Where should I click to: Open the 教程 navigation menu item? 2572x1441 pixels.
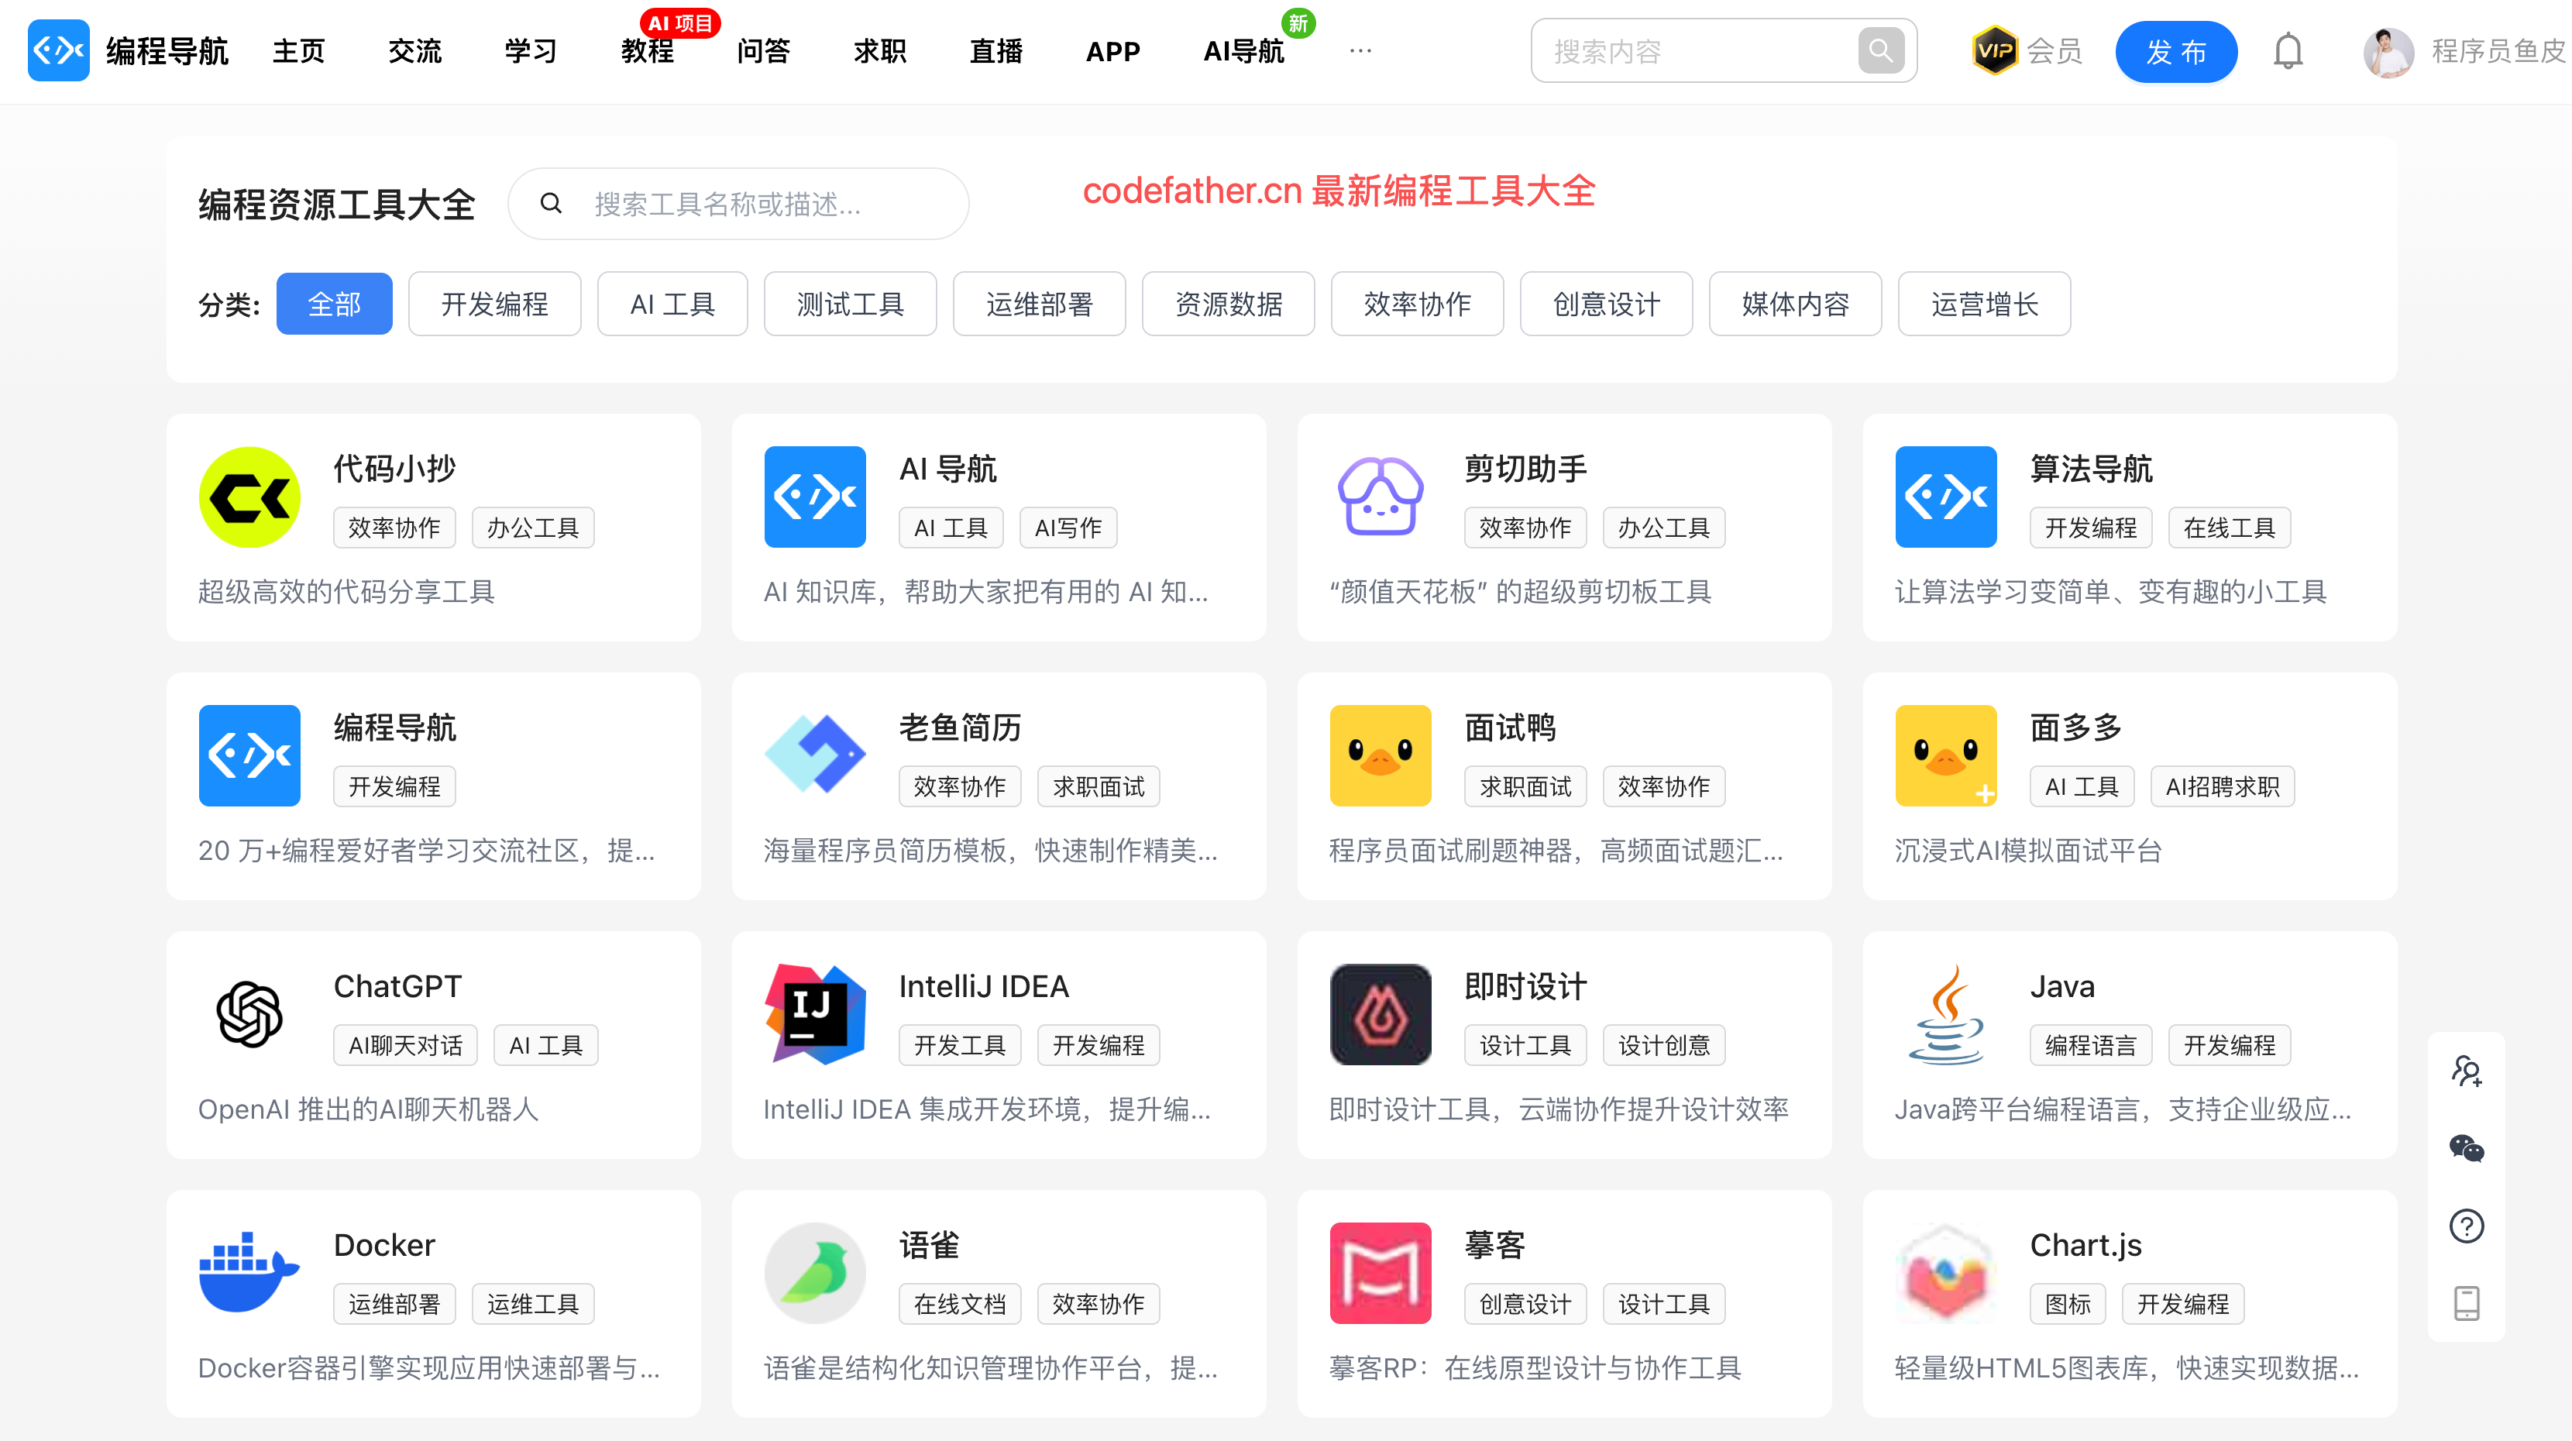click(x=647, y=51)
